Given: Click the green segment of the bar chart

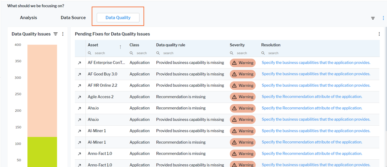Looking at the screenshot, I should pos(42,151).
